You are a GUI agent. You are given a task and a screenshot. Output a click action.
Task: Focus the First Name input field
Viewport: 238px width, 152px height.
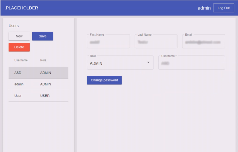[x=108, y=42]
